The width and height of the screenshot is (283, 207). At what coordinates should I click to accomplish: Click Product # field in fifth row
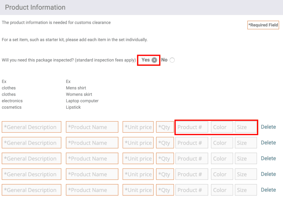pyautogui.click(x=192, y=190)
